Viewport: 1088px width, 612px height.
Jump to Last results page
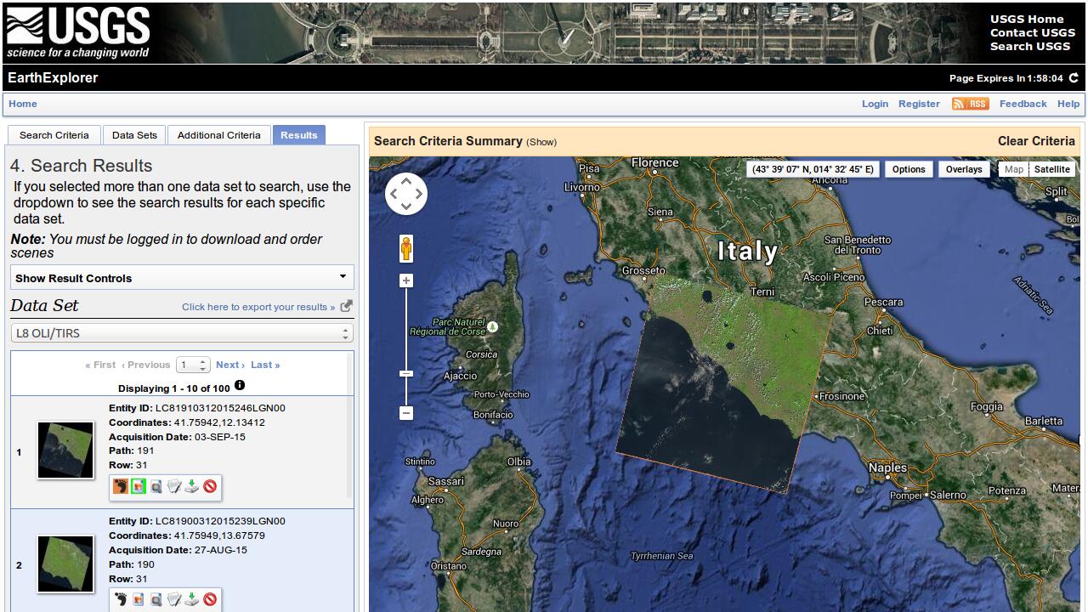pyautogui.click(x=265, y=365)
